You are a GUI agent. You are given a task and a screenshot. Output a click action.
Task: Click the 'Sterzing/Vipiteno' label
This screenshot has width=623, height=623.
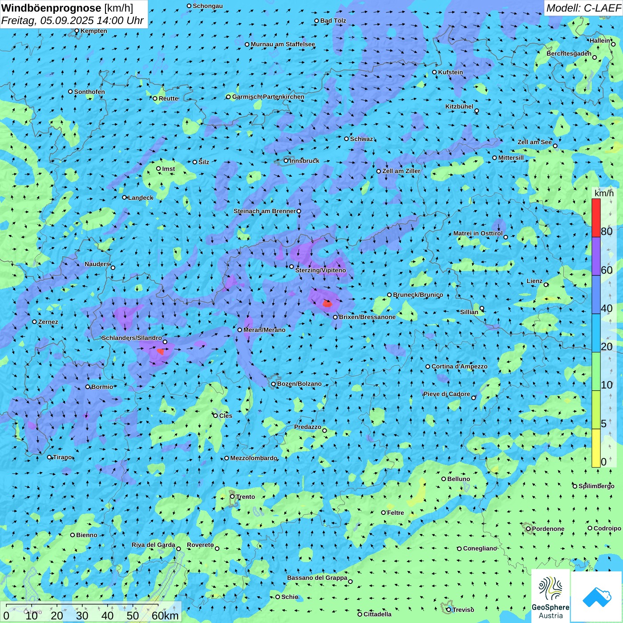pyautogui.click(x=320, y=270)
